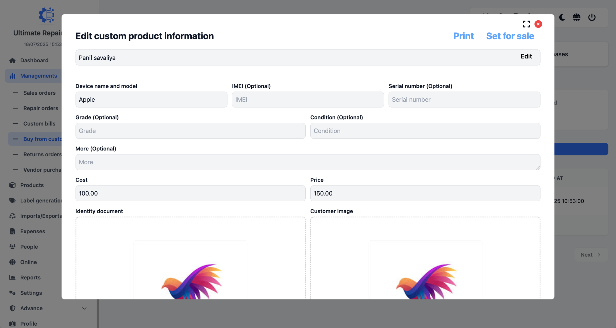Open the language globe icon
The image size is (616, 328).
[x=576, y=17]
